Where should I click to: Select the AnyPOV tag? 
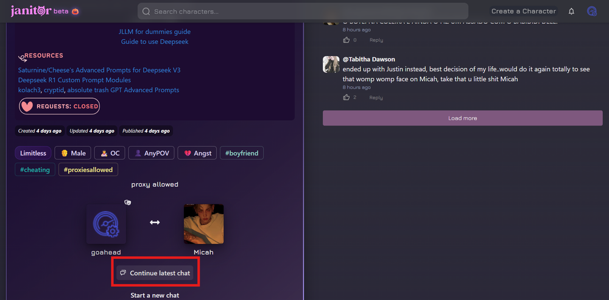pos(152,153)
